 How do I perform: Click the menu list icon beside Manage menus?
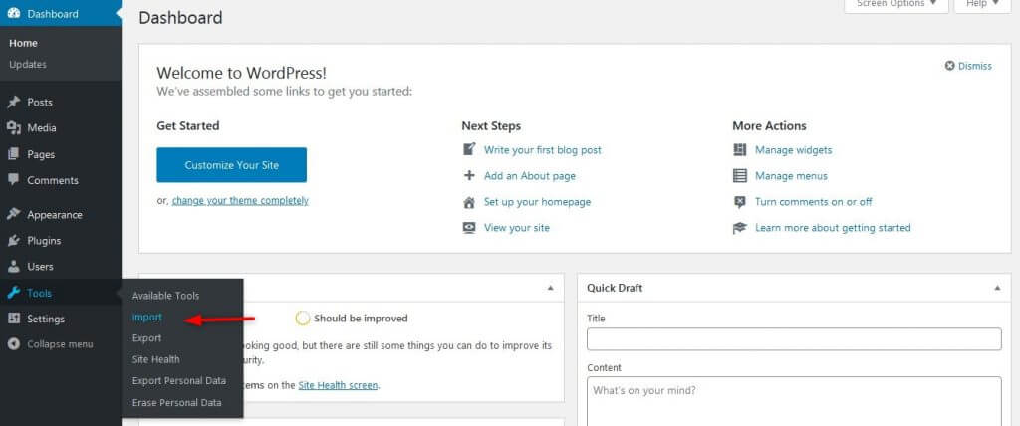pyautogui.click(x=740, y=175)
